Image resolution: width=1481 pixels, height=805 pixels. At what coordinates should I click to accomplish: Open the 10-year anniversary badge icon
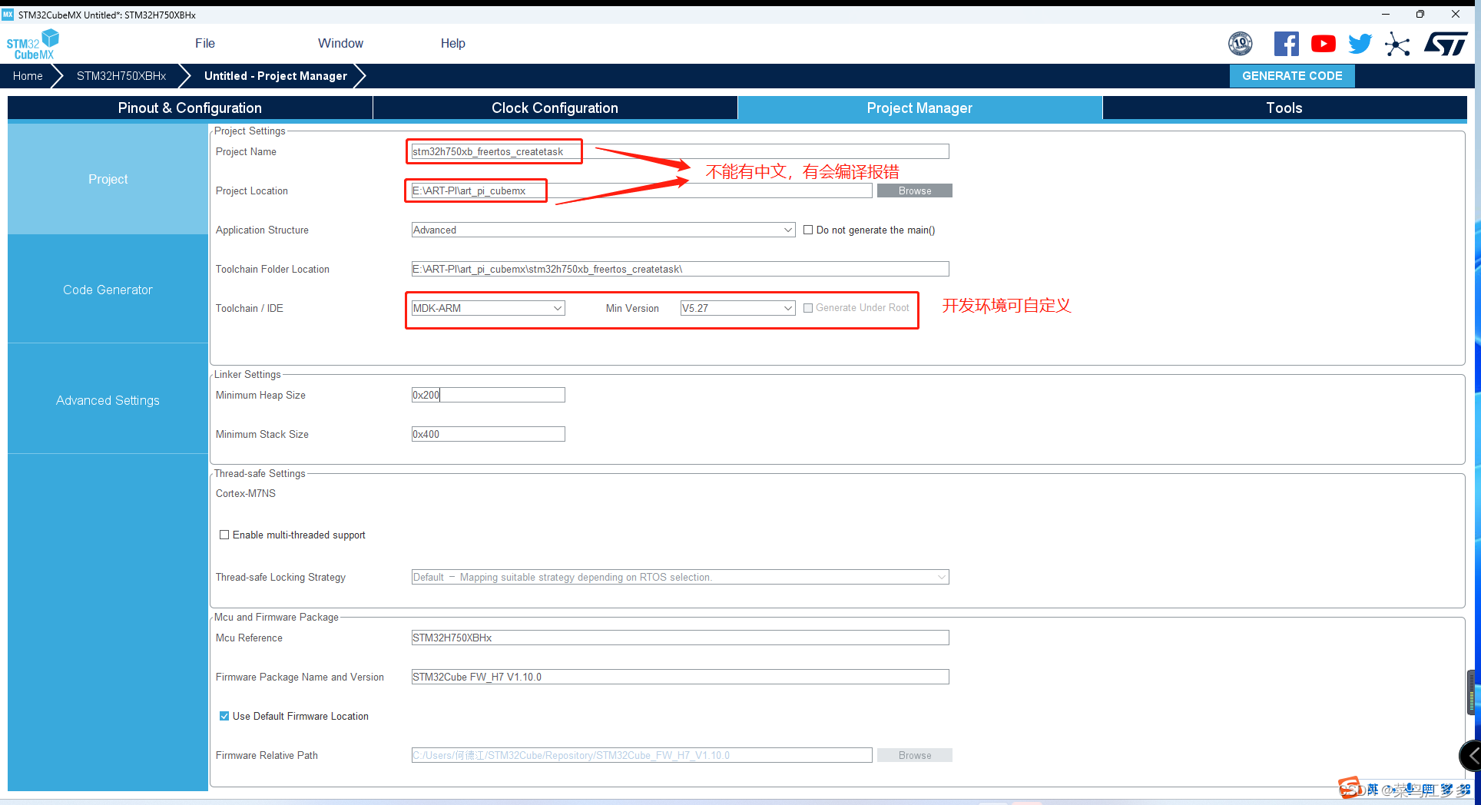pyautogui.click(x=1240, y=44)
